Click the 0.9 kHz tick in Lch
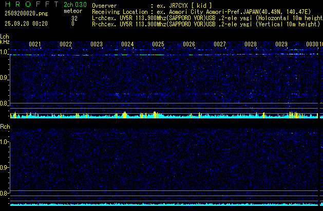 pos(5,78)
